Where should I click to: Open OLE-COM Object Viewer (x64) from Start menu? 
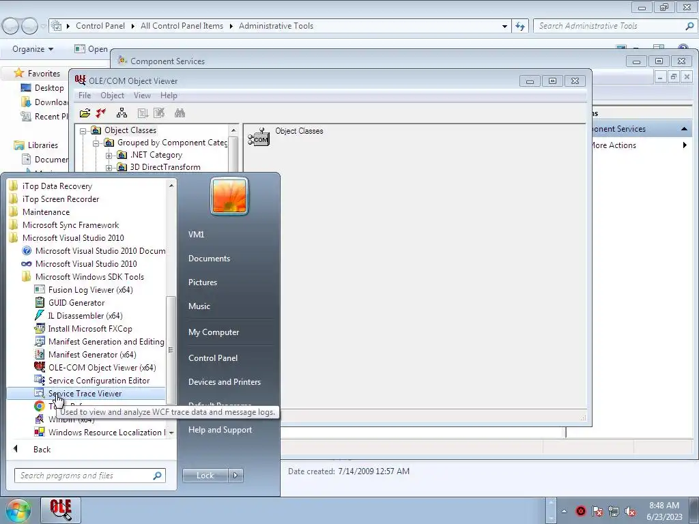point(86,368)
